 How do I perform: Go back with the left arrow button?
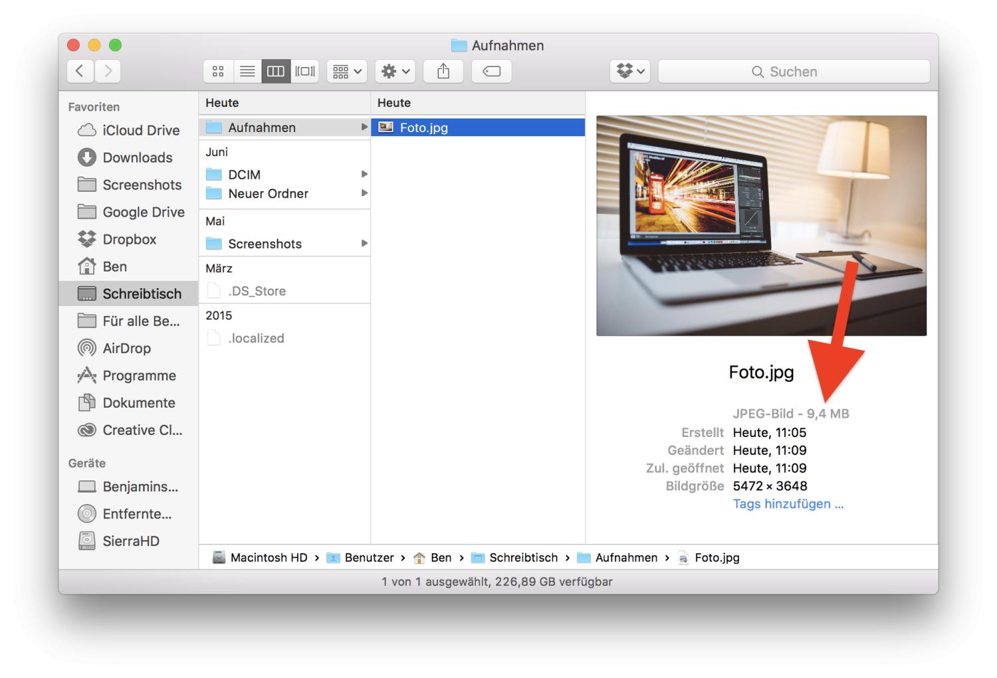point(80,71)
